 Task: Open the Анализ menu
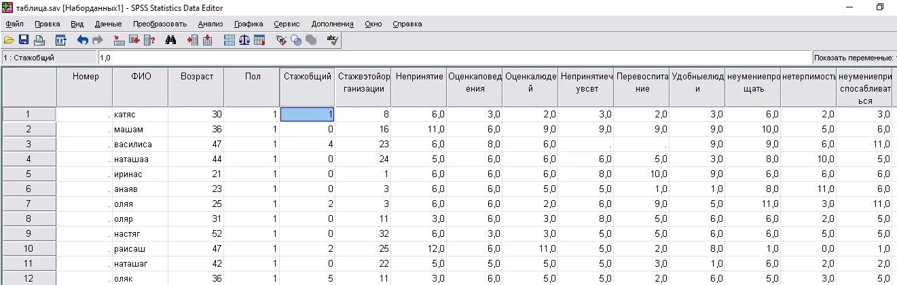(210, 24)
